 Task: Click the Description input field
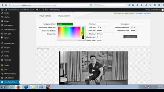click(137, 24)
